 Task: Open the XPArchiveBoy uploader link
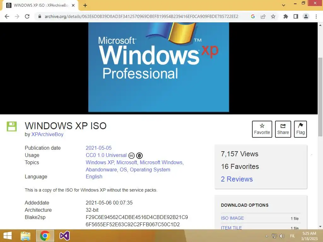(47, 134)
